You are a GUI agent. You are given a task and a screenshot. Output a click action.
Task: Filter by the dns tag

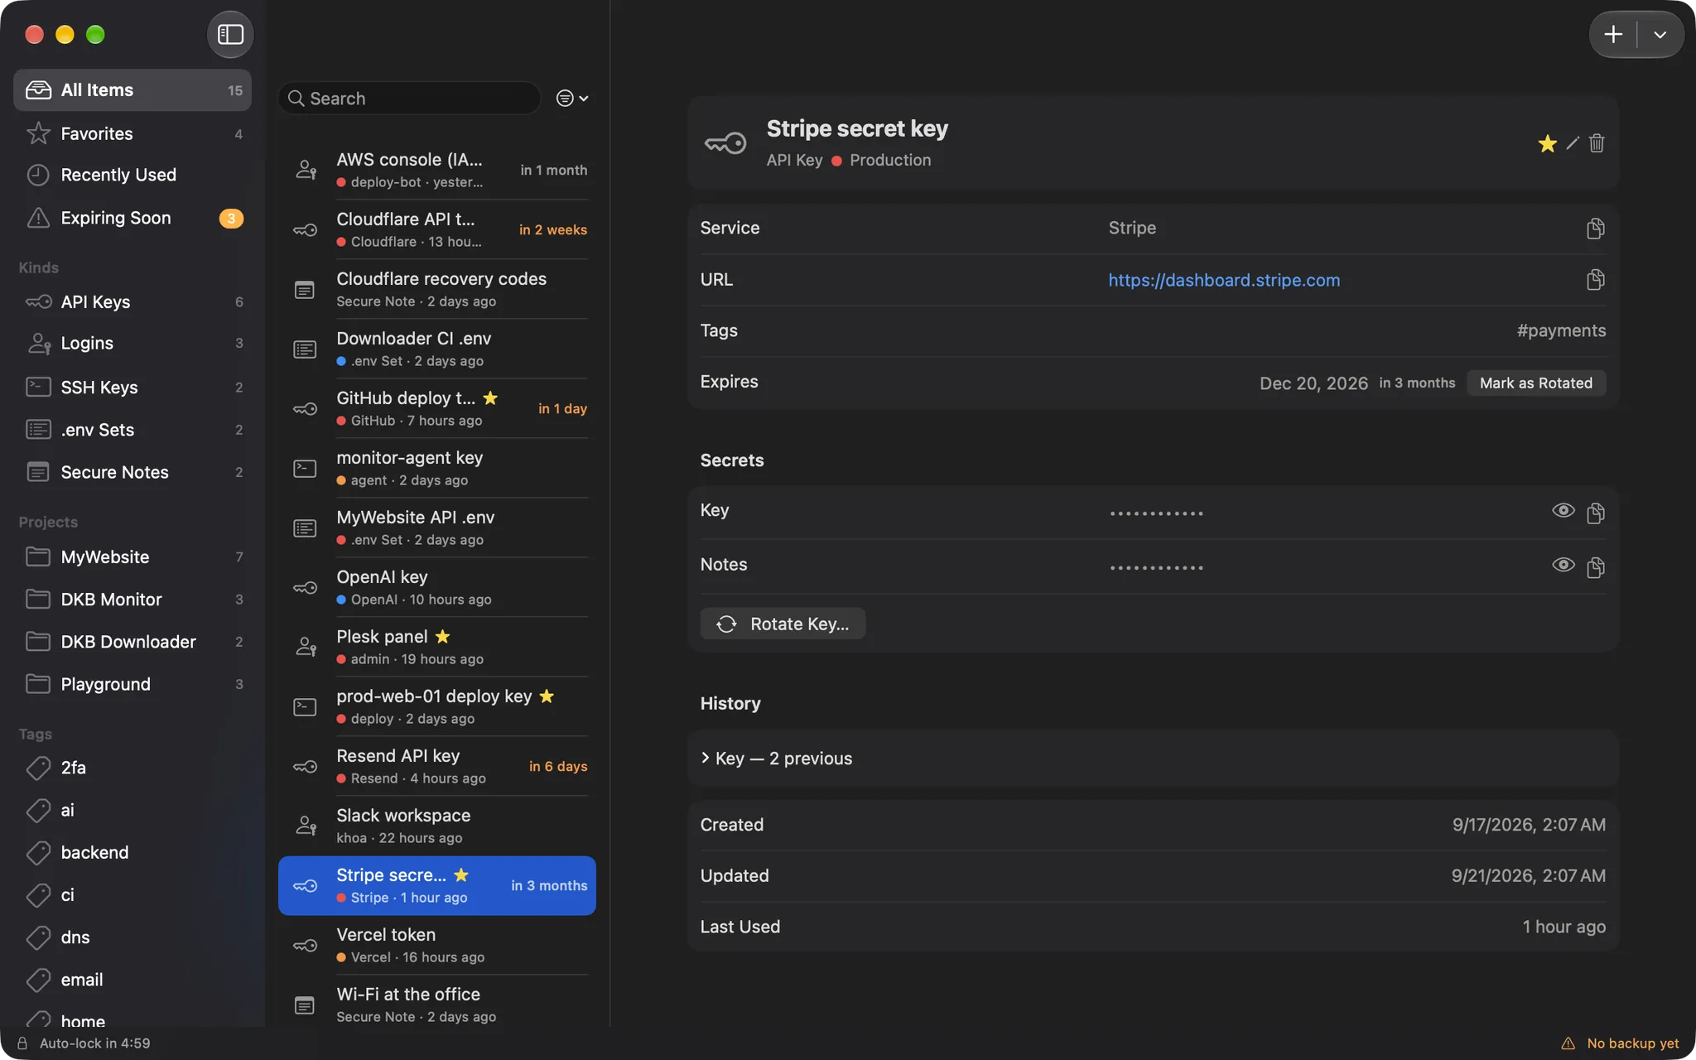132,937
